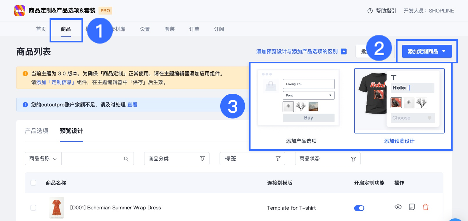Screen dimensions: 468x221
Task: Click the colorful app logo icon
Action: pyautogui.click(x=20, y=11)
